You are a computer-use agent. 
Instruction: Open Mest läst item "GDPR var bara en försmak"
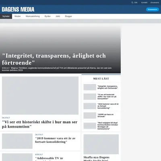[105, 116]
